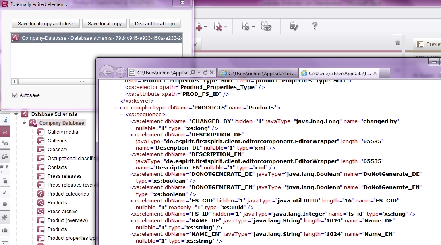
Task: Click the gears icon in left sidebar
Action: (x=5, y=143)
